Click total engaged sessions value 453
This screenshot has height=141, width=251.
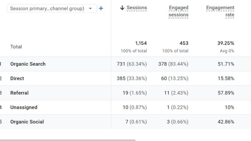click(x=184, y=44)
